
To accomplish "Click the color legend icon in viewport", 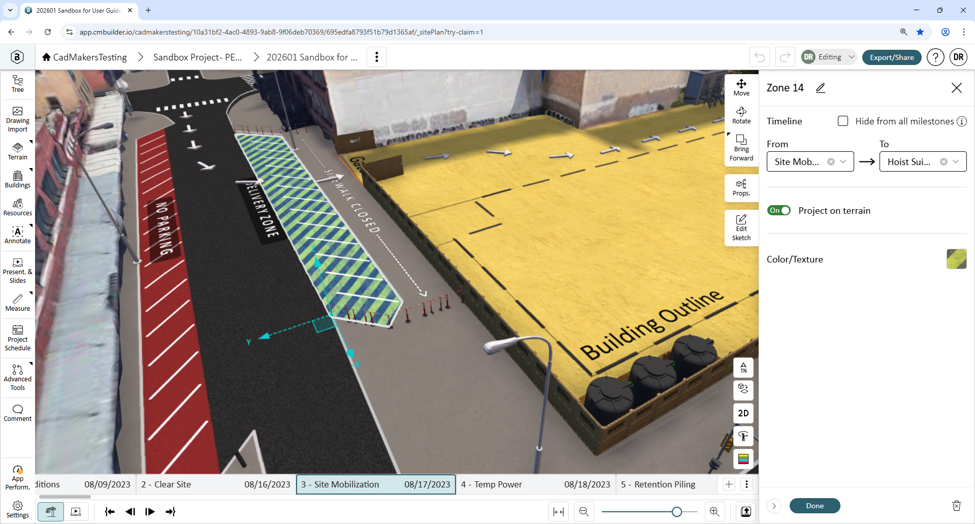I will click(x=743, y=459).
